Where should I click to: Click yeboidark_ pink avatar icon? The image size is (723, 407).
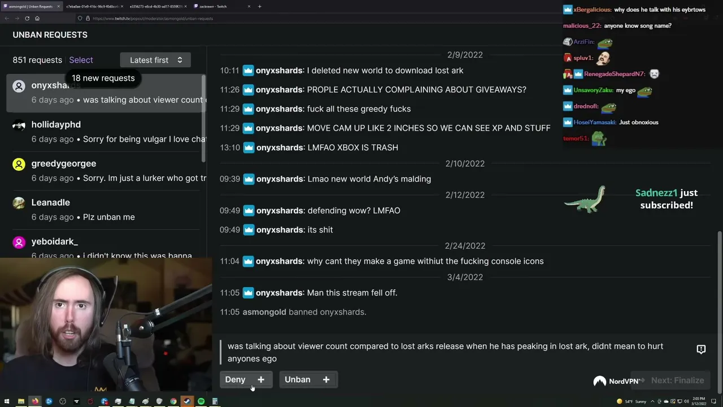tap(19, 242)
